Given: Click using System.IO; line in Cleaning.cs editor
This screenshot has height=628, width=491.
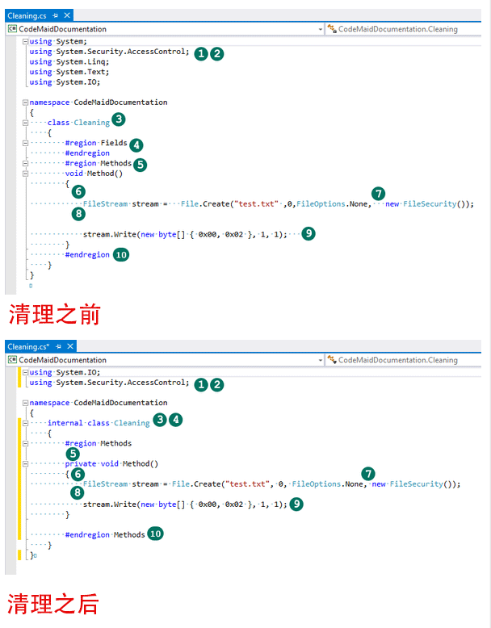Looking at the screenshot, I should tap(65, 82).
